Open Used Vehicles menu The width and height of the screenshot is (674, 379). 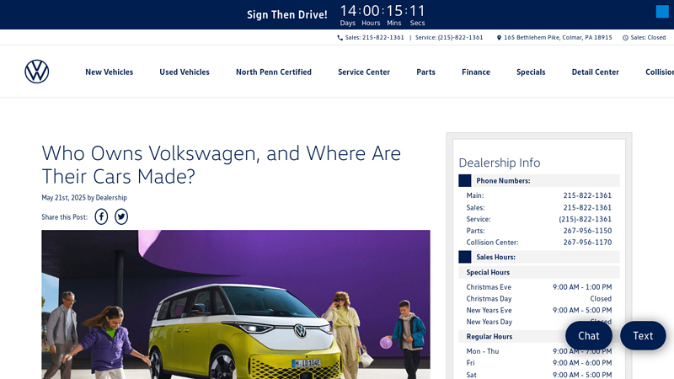(185, 72)
